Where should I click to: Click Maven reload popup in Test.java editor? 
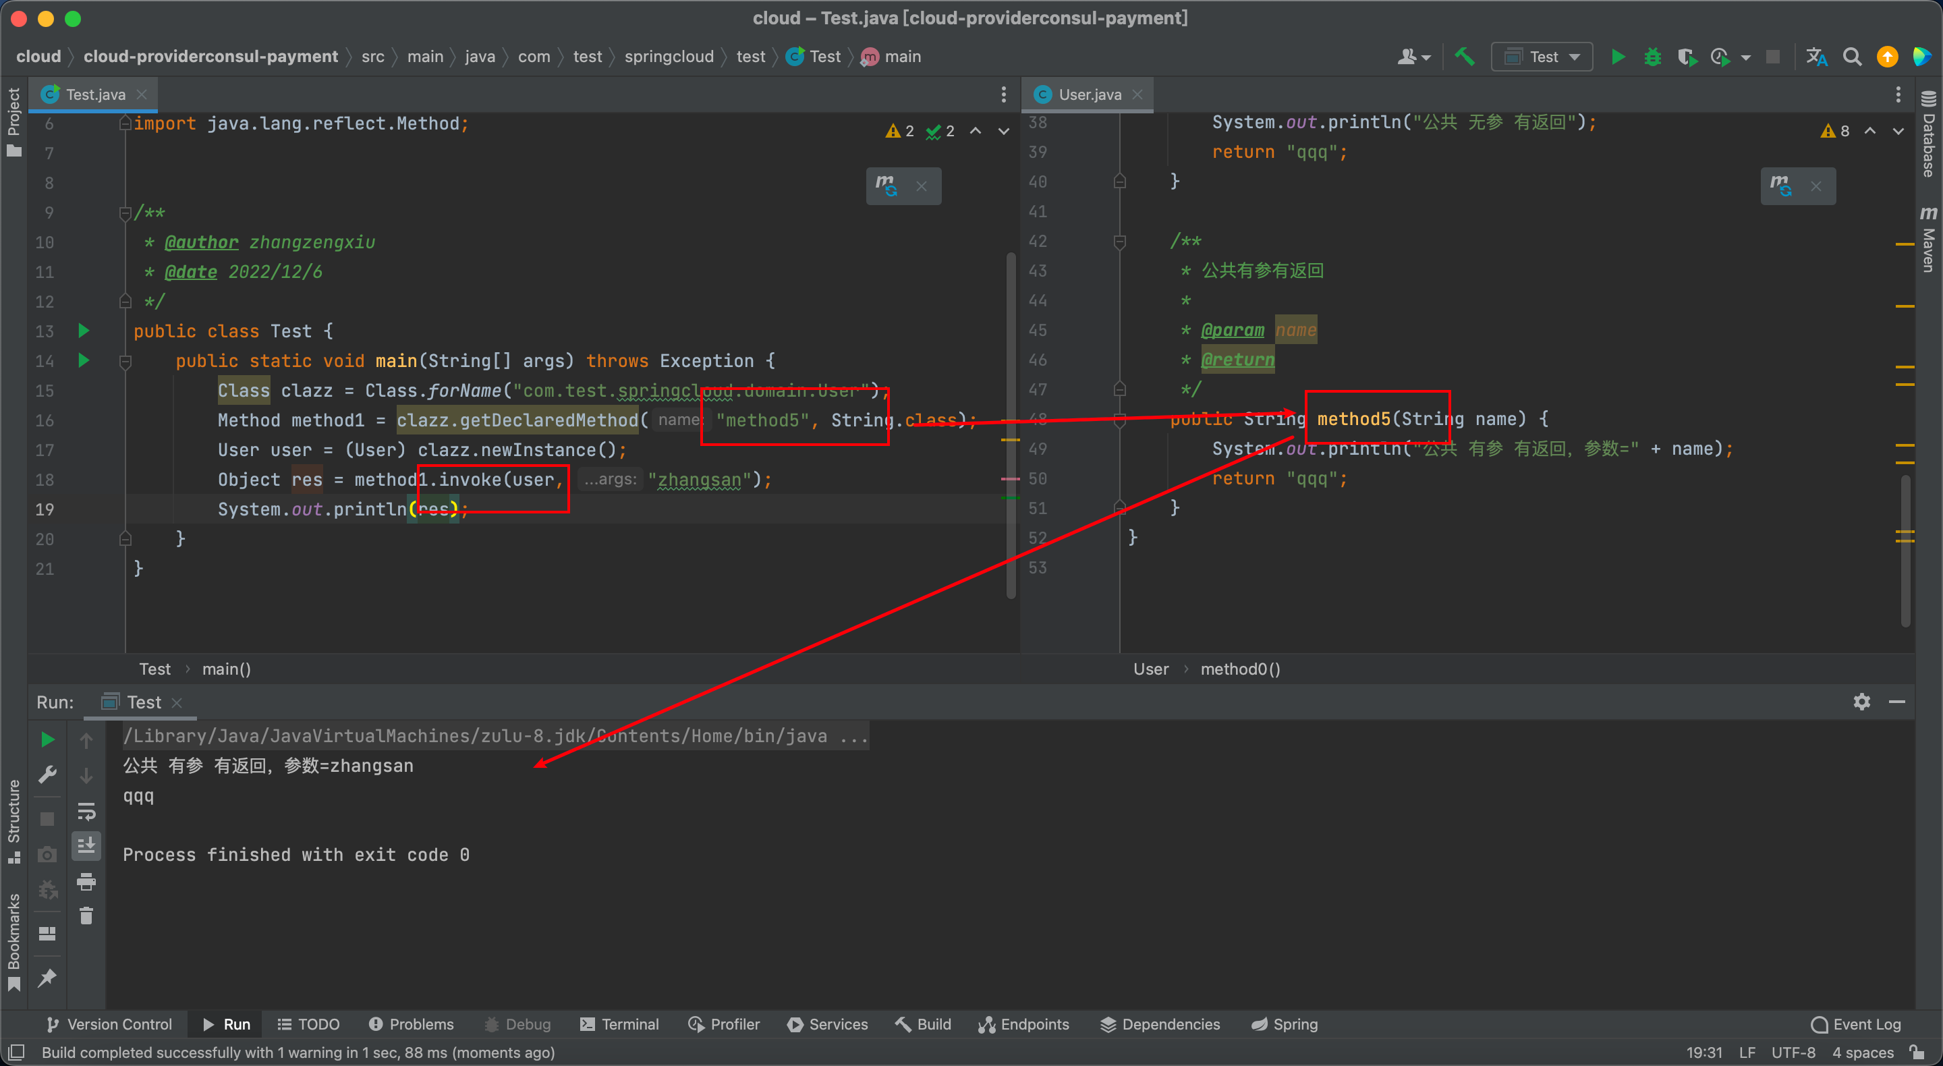(886, 186)
